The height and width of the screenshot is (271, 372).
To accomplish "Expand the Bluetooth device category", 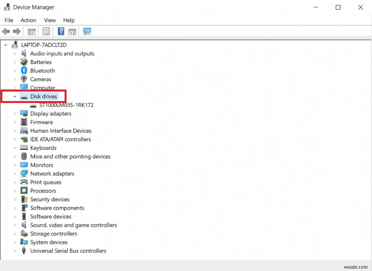I will click(15, 71).
